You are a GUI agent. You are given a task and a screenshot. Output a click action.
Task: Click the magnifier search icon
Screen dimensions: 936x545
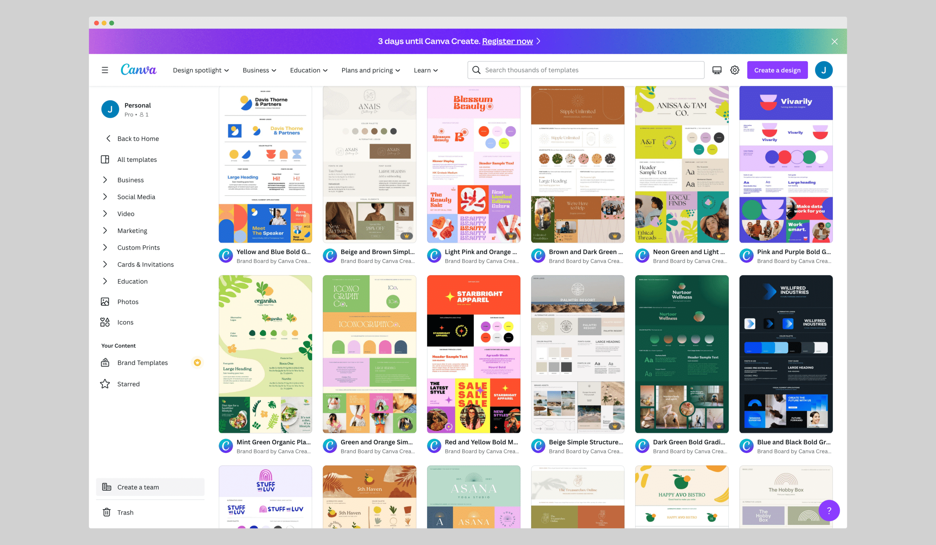tap(476, 70)
